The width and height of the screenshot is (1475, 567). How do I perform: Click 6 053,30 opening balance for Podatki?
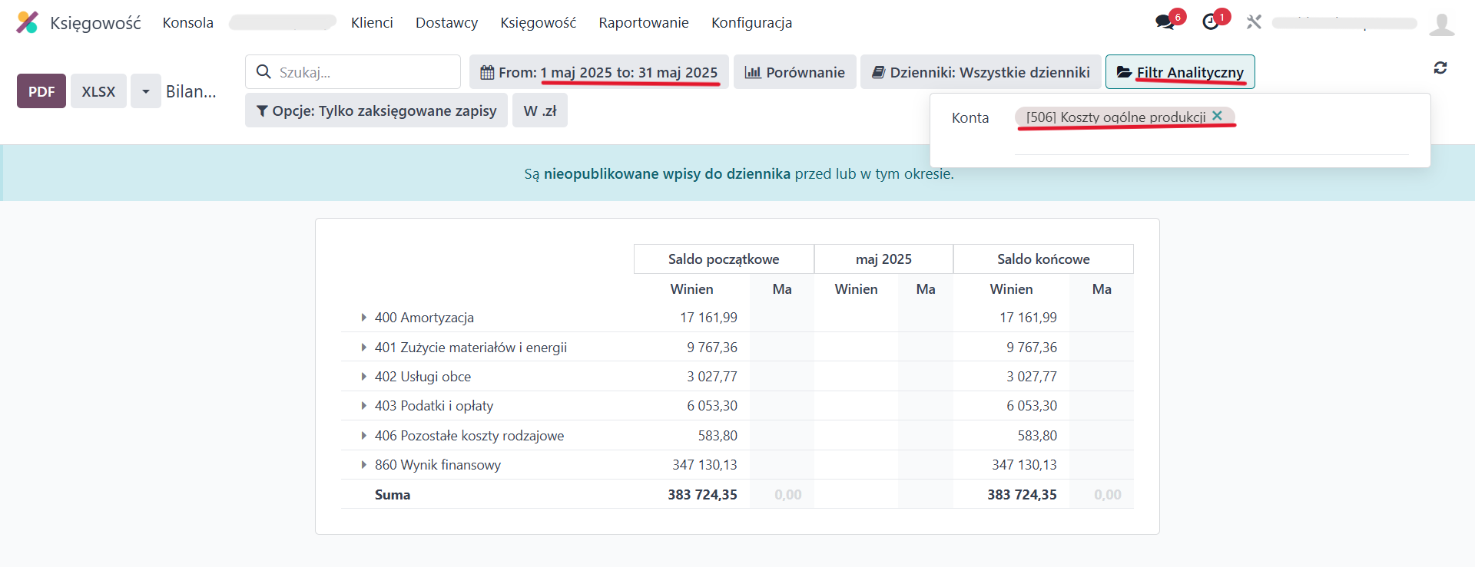click(x=712, y=405)
